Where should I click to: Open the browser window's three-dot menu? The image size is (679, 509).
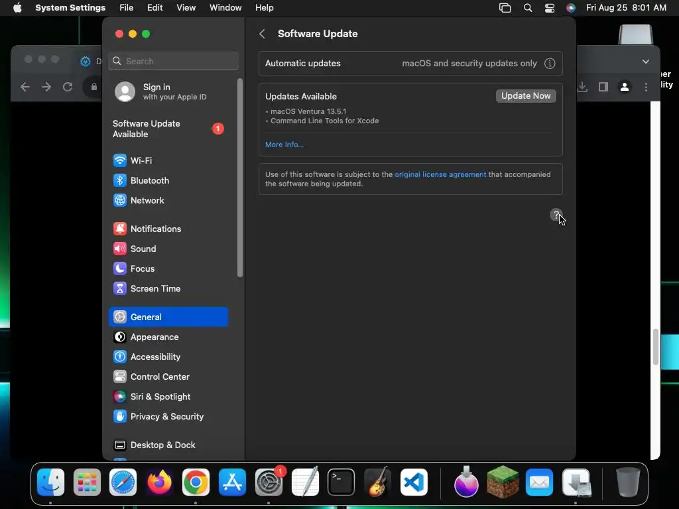(646, 87)
